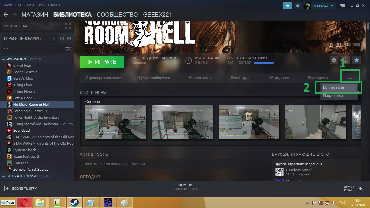Open game settings gear icon
Viewport: 370px width, 208px height.
pyautogui.click(x=334, y=60)
